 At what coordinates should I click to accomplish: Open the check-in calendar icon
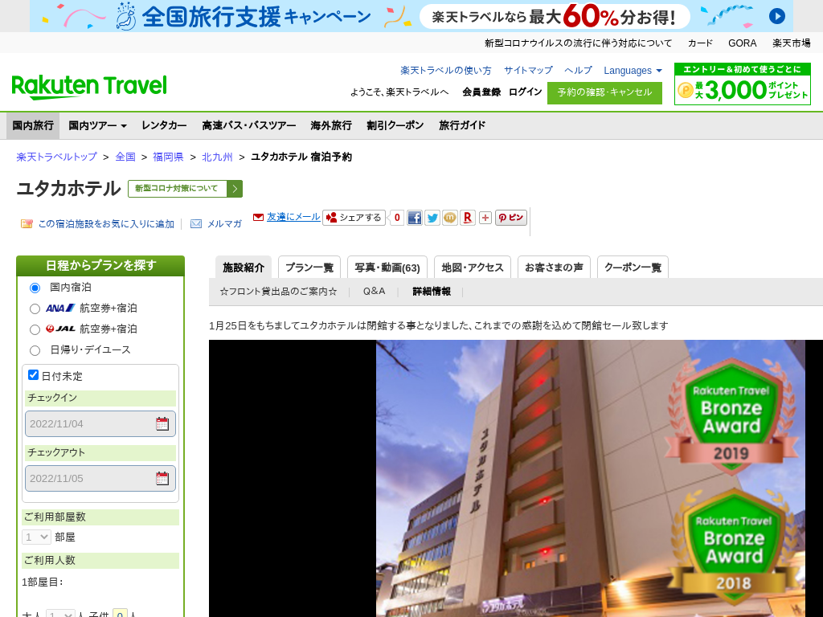point(162,424)
